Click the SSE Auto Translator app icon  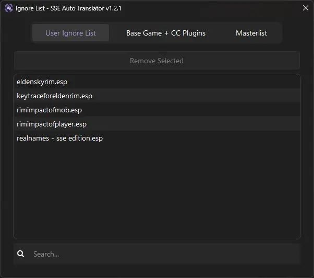point(9,8)
